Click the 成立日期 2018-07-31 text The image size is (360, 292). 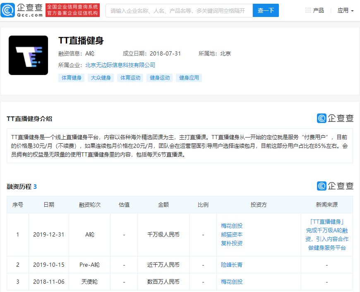(x=152, y=53)
